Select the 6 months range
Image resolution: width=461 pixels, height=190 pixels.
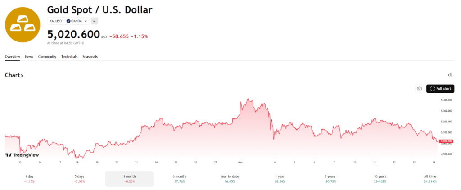click(179, 179)
